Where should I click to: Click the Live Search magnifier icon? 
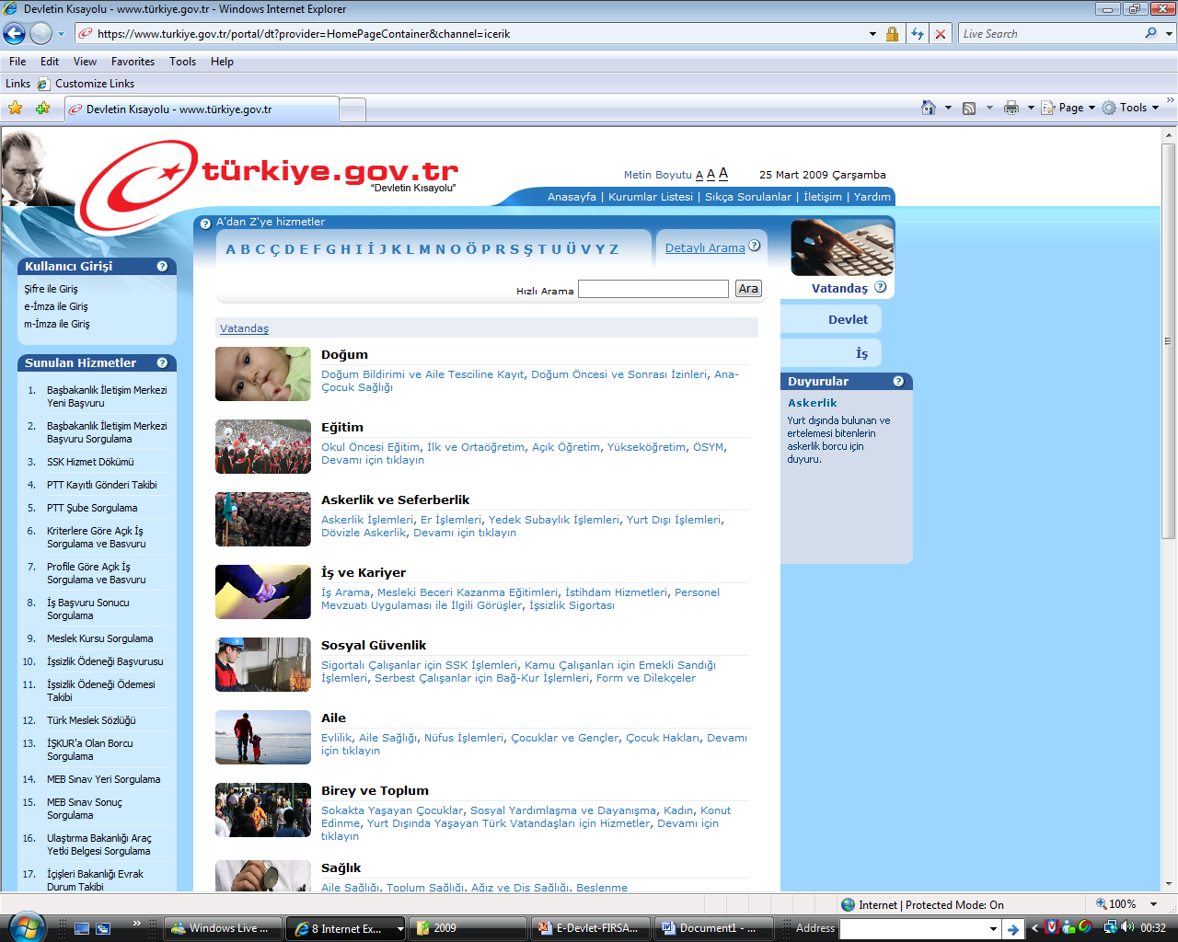coord(1151,33)
